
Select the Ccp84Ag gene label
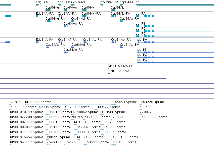click(x=52, y=8)
